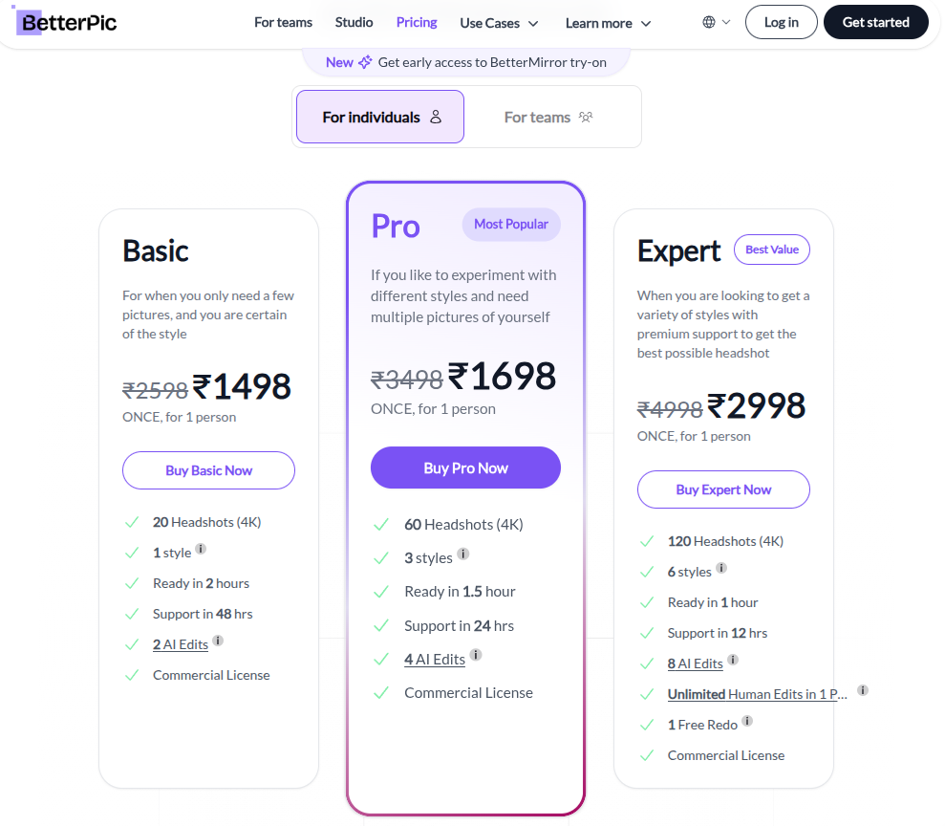The image size is (945, 826).
Task: Click info icon beside Unlimited Human Edits
Action: click(863, 690)
